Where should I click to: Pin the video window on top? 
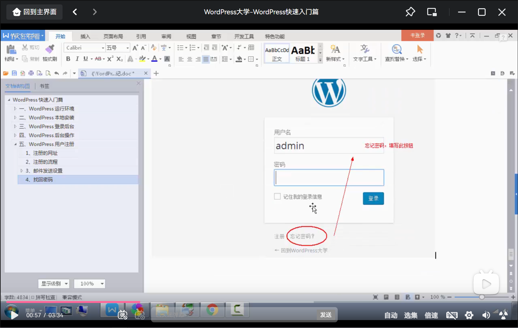[410, 12]
